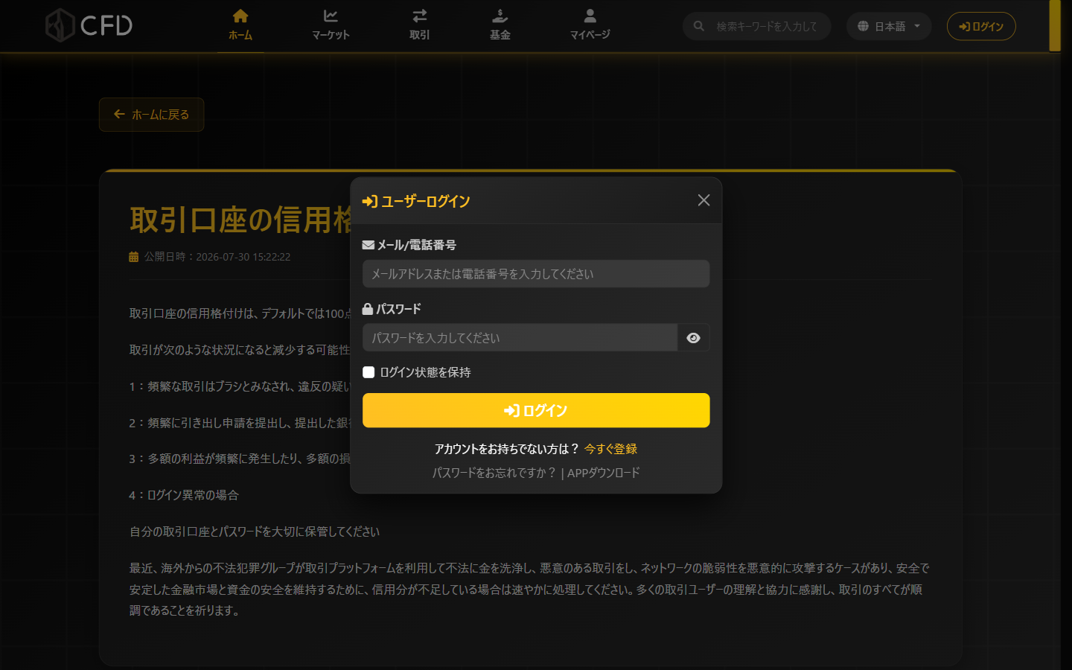This screenshot has width=1072, height=670.
Task: Click パスワードをお忘れですか？ link
Action: pos(494,473)
